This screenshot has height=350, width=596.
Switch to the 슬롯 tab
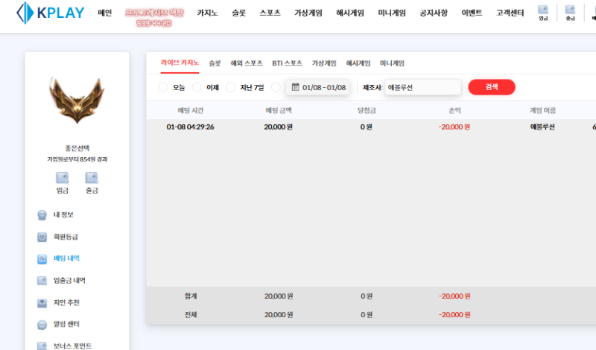click(215, 63)
